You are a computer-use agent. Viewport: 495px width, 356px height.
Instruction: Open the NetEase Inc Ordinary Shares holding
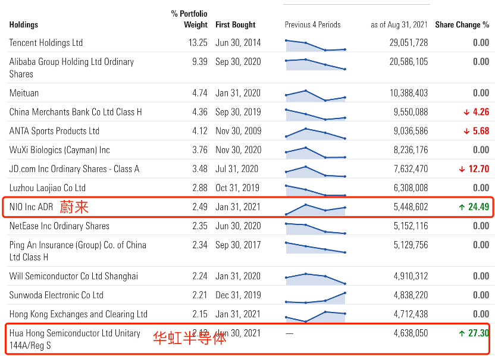[59, 226]
